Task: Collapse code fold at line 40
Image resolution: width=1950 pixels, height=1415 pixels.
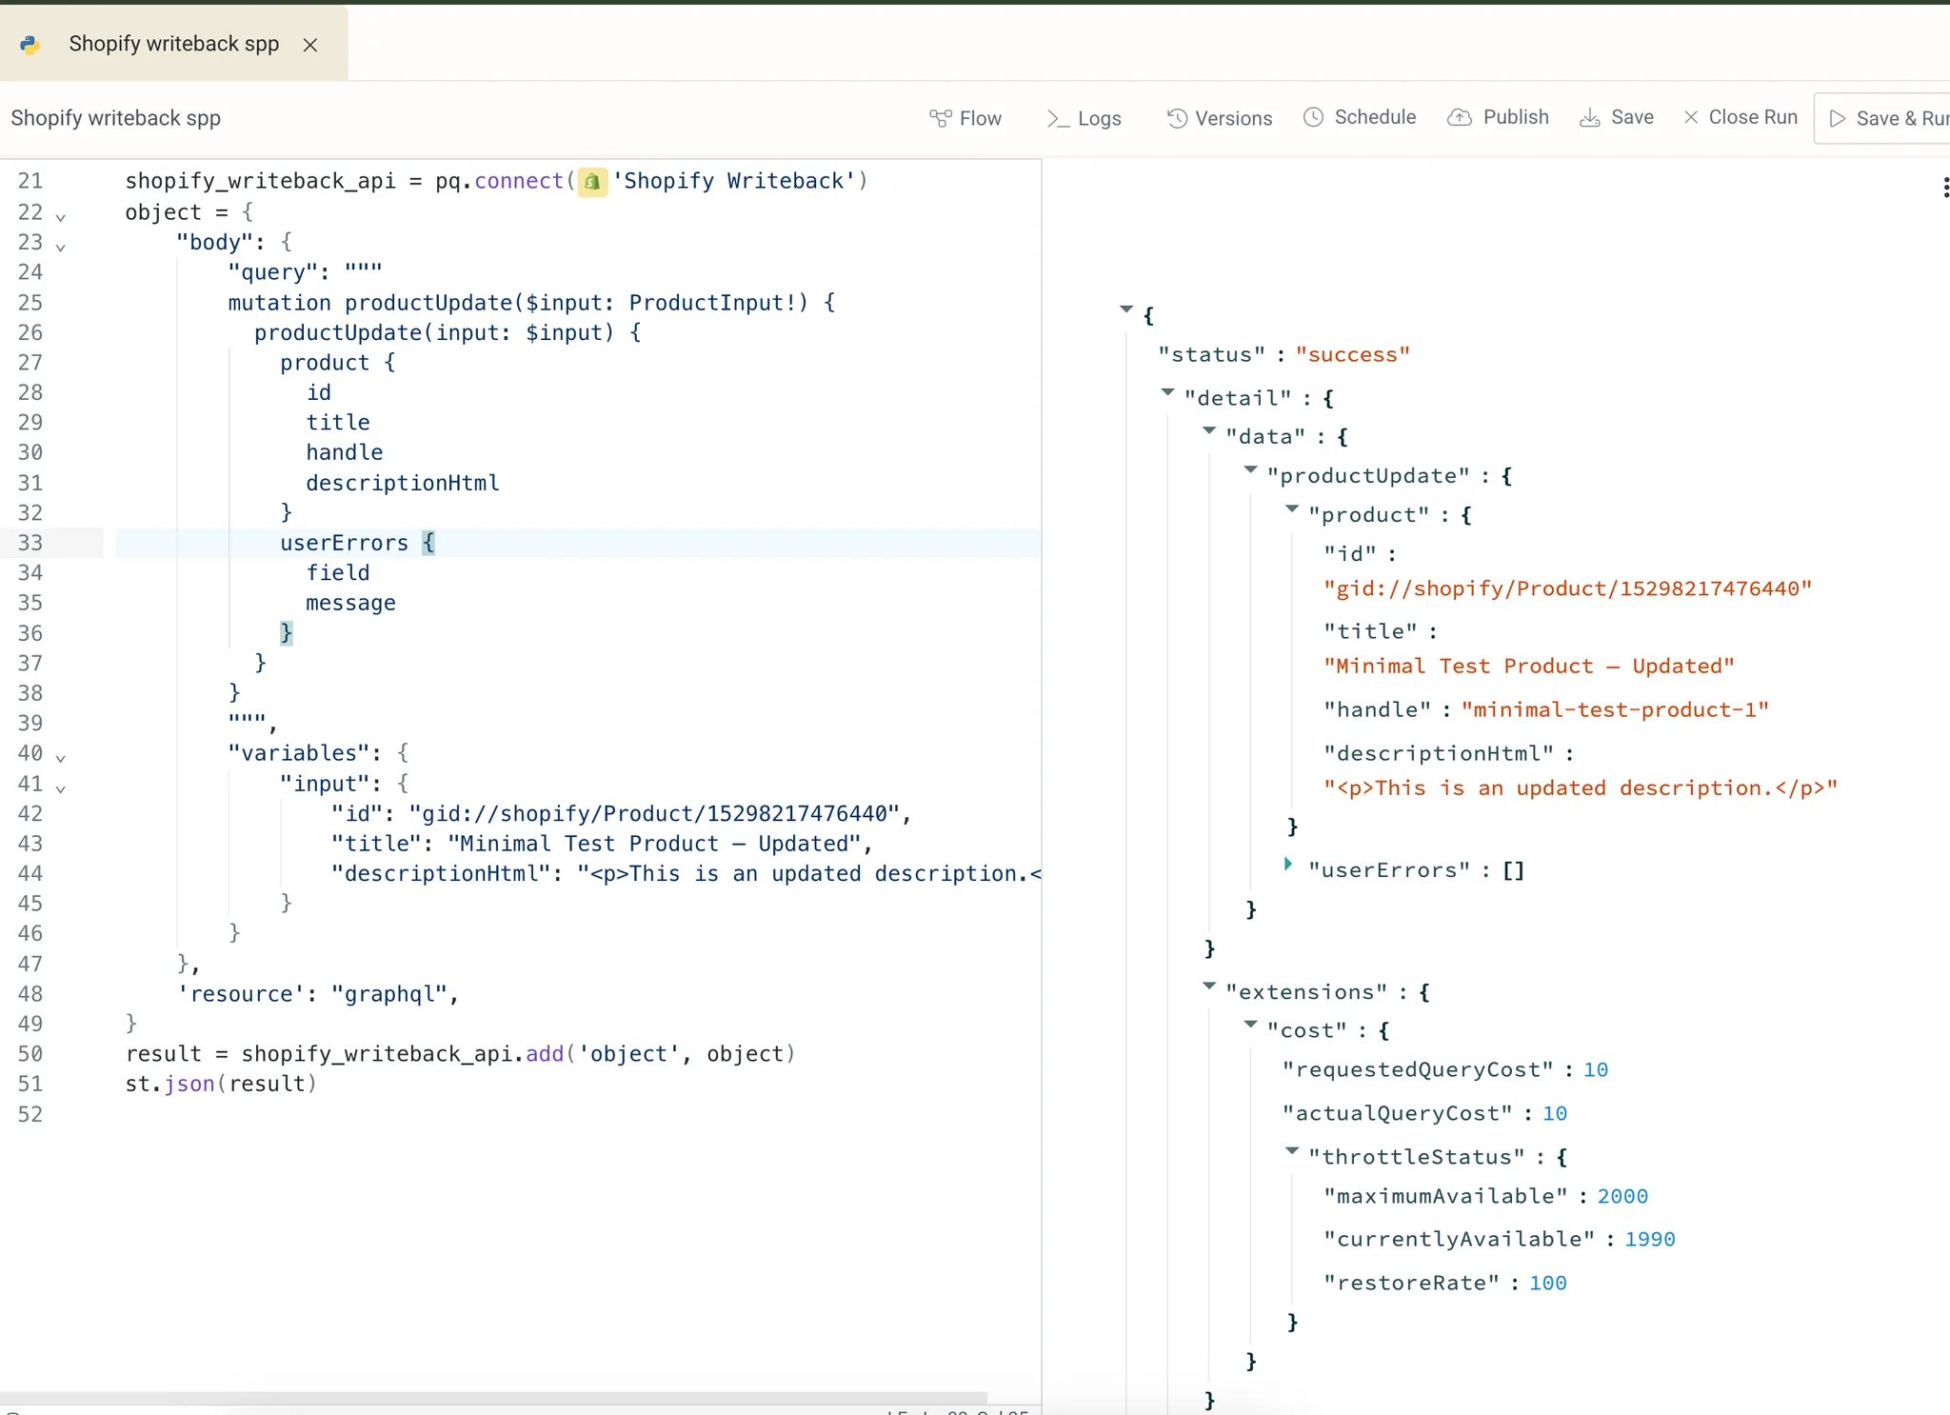Action: pos(61,759)
